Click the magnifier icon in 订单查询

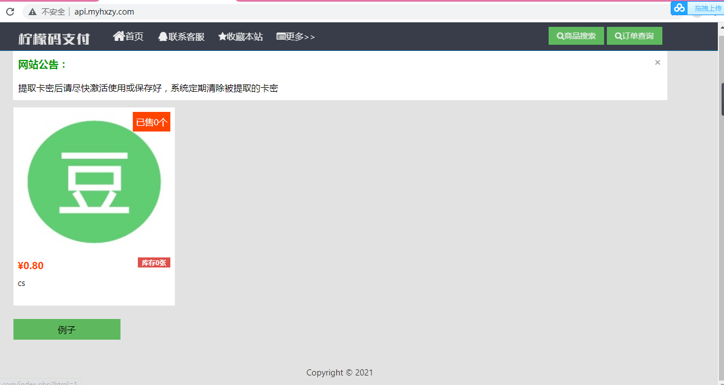click(x=619, y=36)
